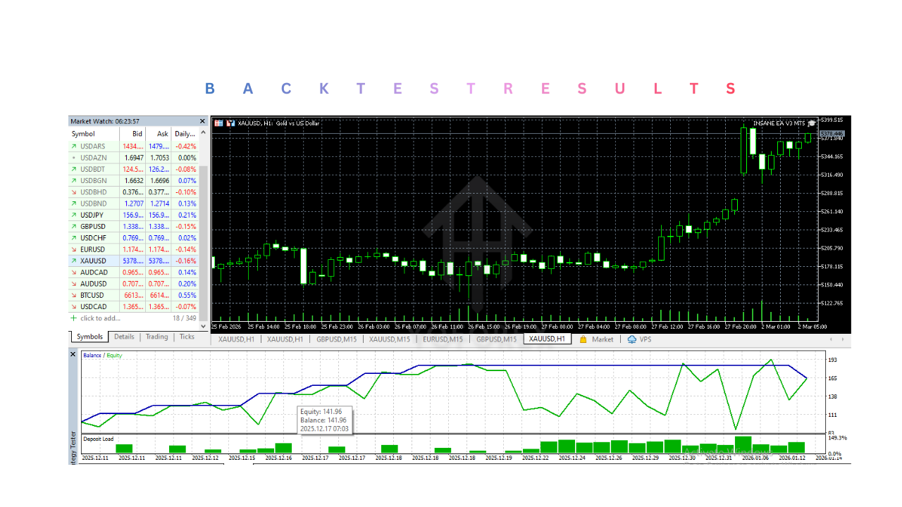This screenshot has height=507, width=902.
Task: Switch to the Trading tab
Action: click(156, 337)
